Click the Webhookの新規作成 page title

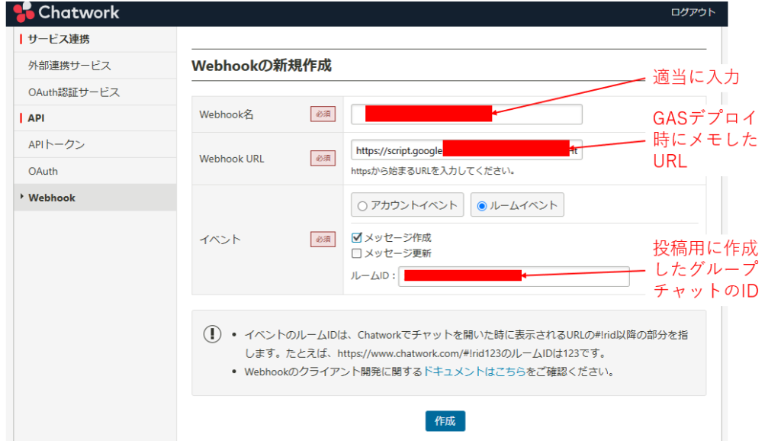(x=262, y=66)
